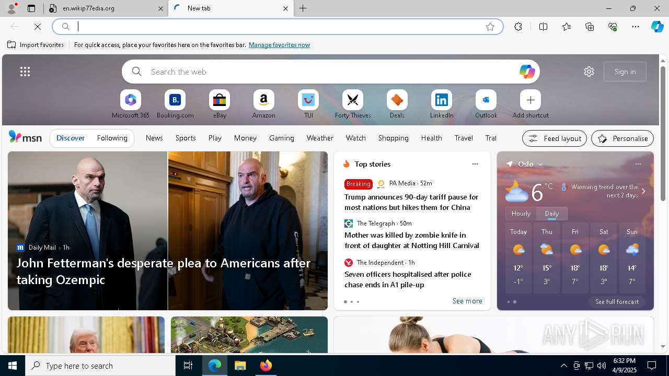Open the apps grid launcher
The height and width of the screenshot is (376, 669).
(x=25, y=72)
